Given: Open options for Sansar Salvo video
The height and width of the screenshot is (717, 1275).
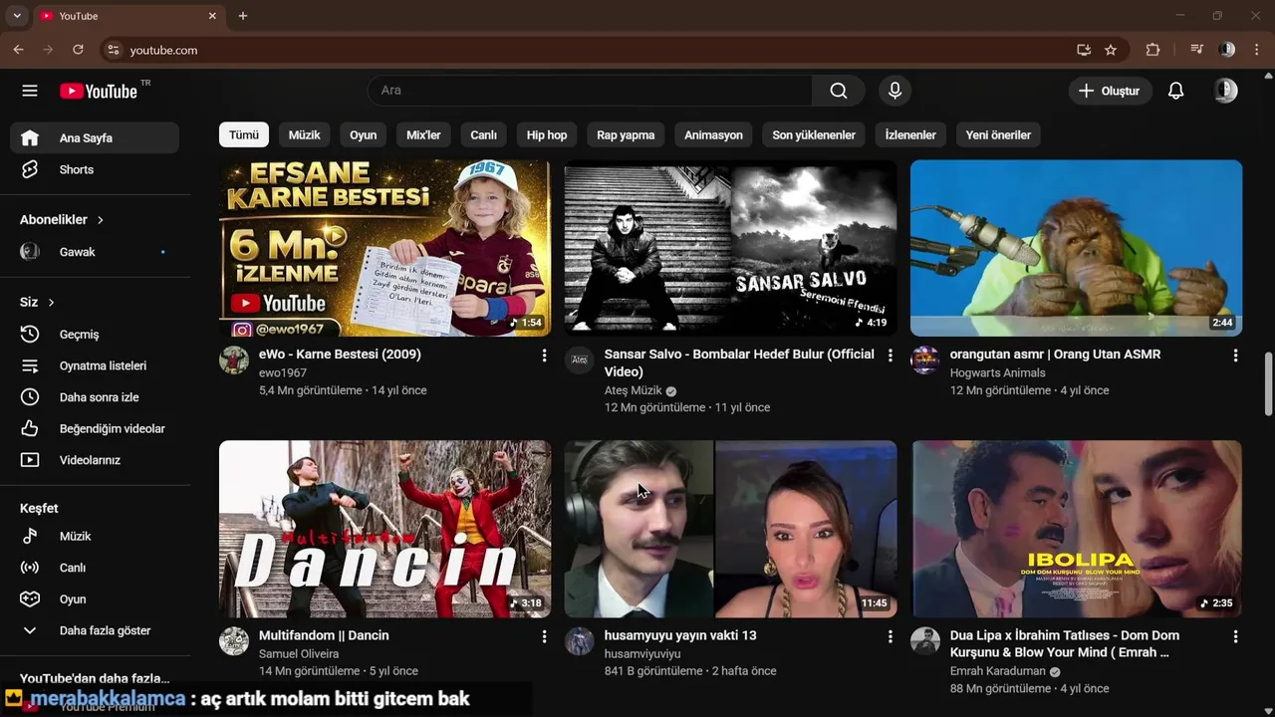Looking at the screenshot, I should pos(891,356).
